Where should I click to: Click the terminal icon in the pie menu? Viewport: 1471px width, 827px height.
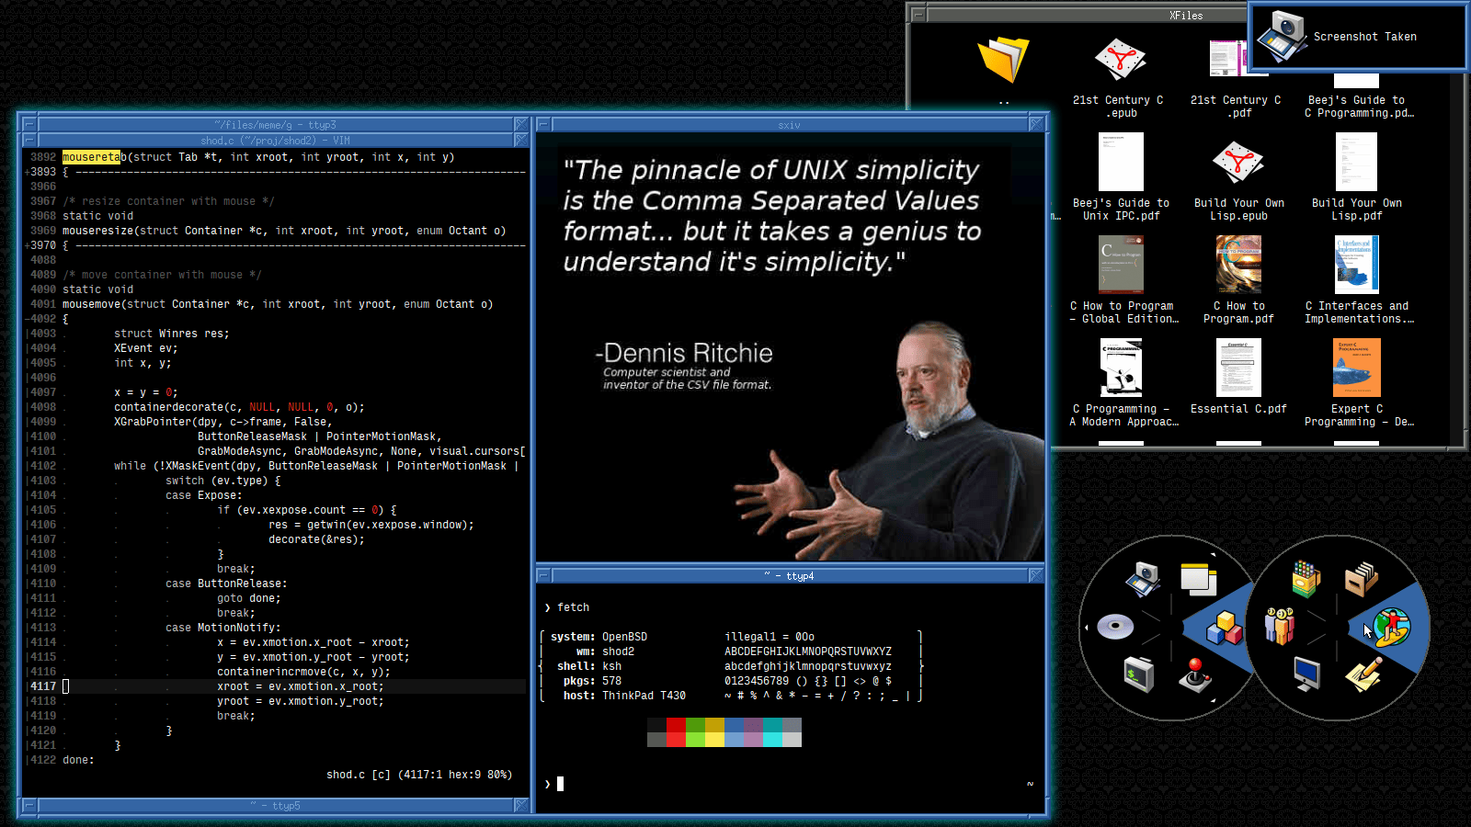pyautogui.click(x=1138, y=675)
